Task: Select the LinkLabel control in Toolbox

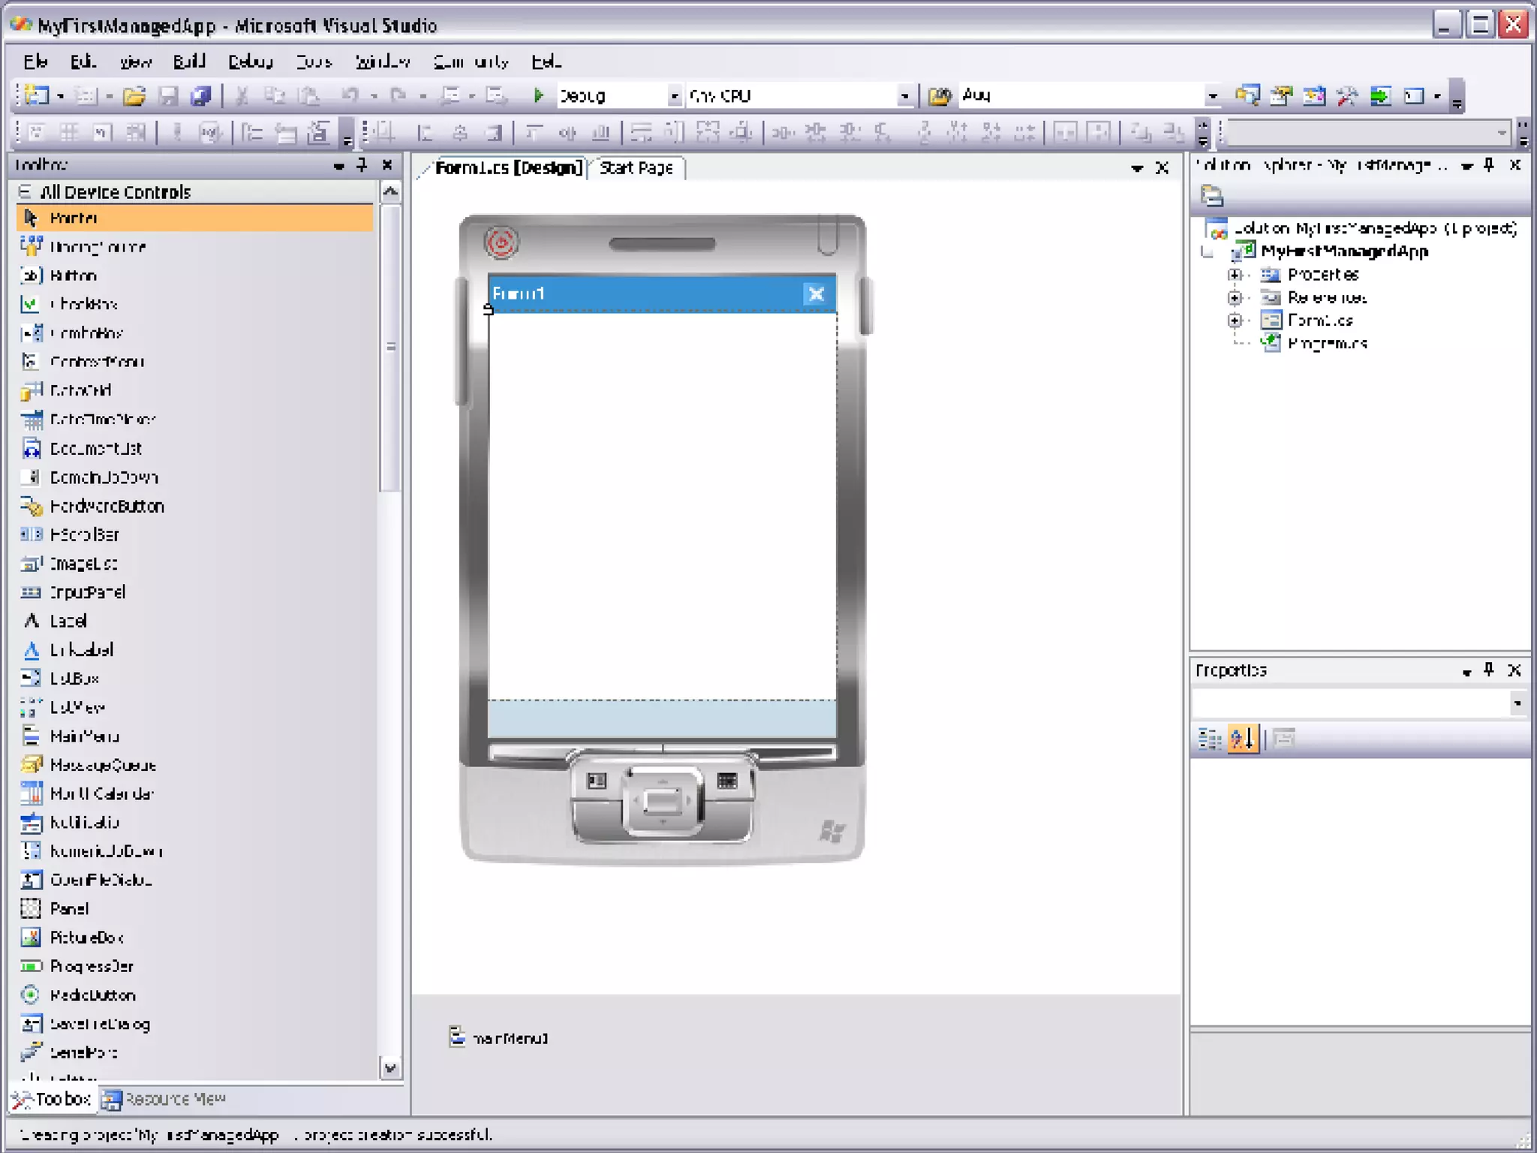Action: tap(194, 649)
